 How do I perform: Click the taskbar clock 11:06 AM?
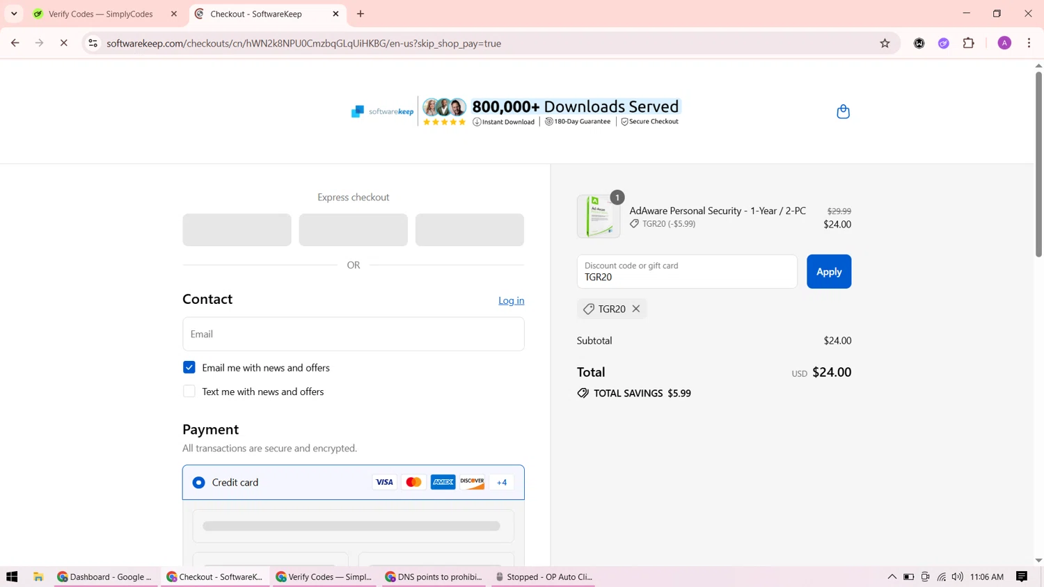(987, 577)
